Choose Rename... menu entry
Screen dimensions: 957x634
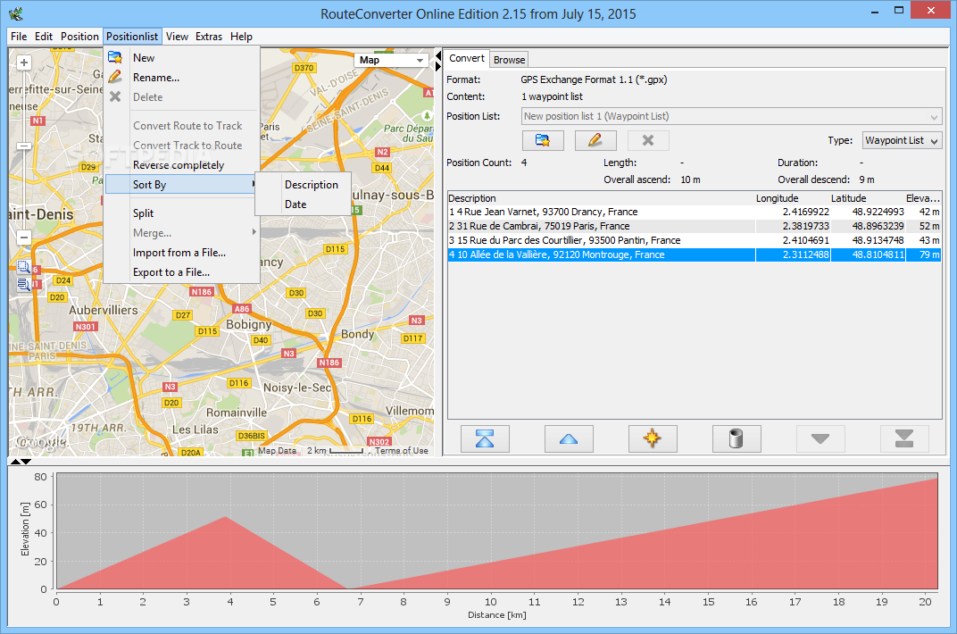[x=180, y=78]
